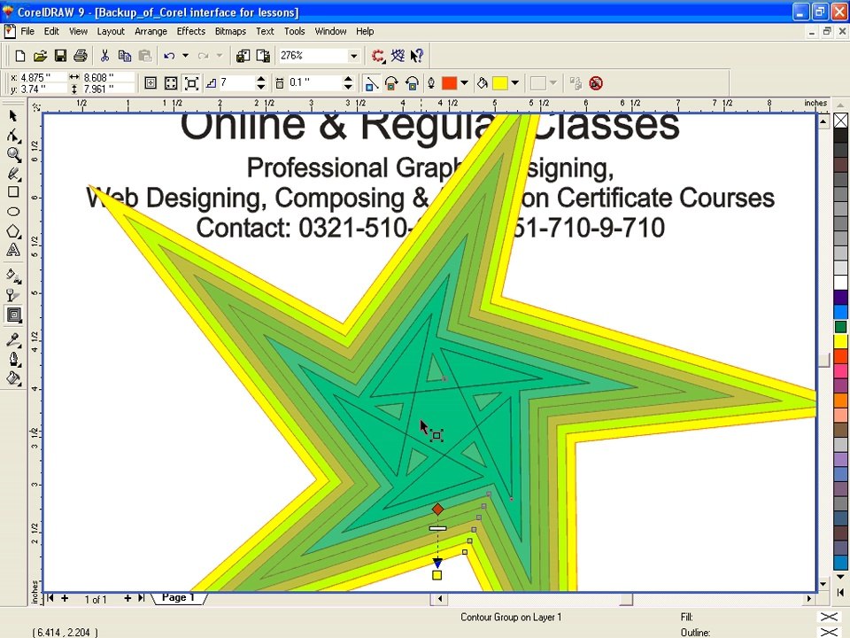Select the Text tool
This screenshot has height=638, width=850.
pyautogui.click(x=13, y=250)
